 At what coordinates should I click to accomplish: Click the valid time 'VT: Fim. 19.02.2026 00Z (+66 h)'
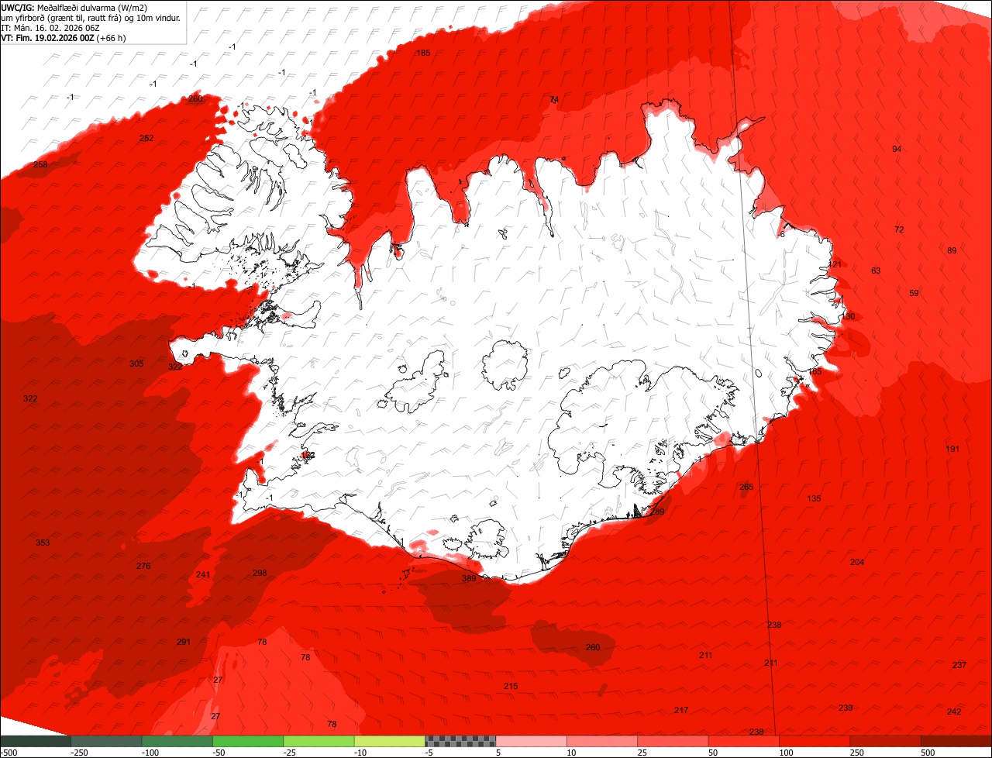tap(64, 37)
